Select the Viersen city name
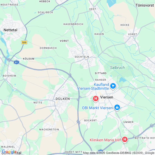 point(107,97)
